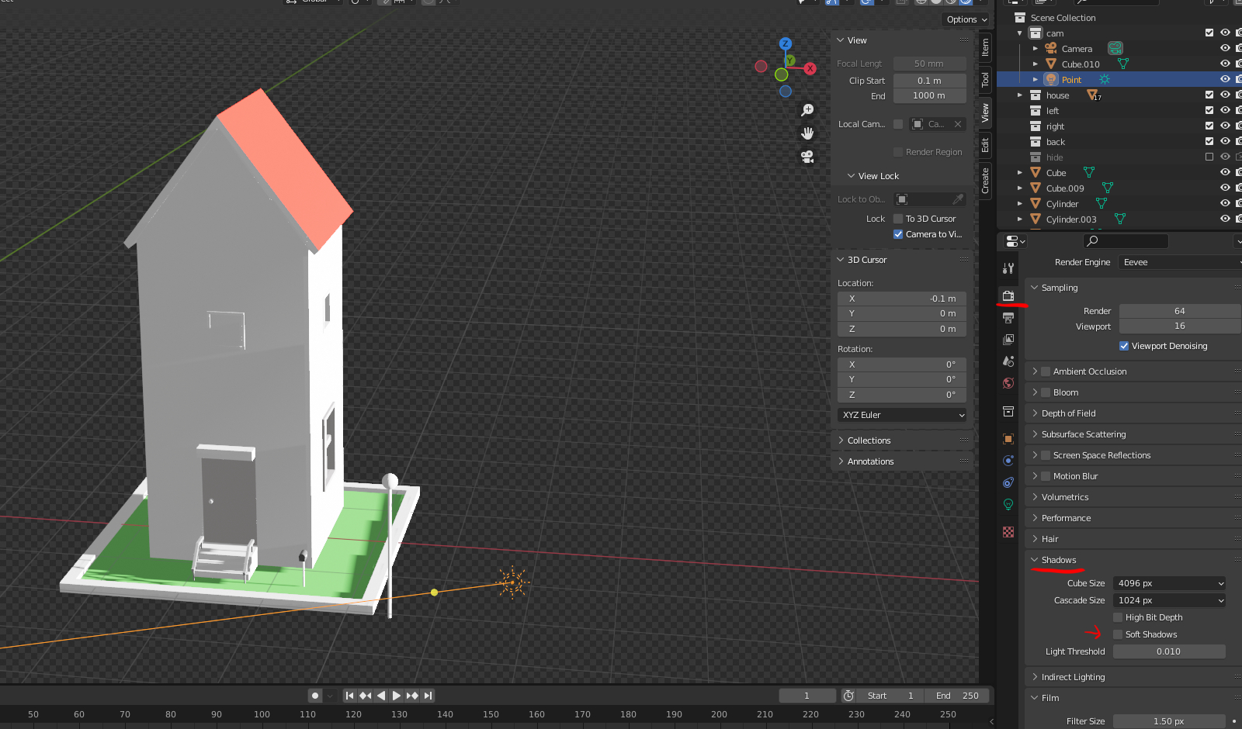Open the XYZ Euler rotation mode dropdown
This screenshot has height=729, width=1242.
click(x=902, y=415)
